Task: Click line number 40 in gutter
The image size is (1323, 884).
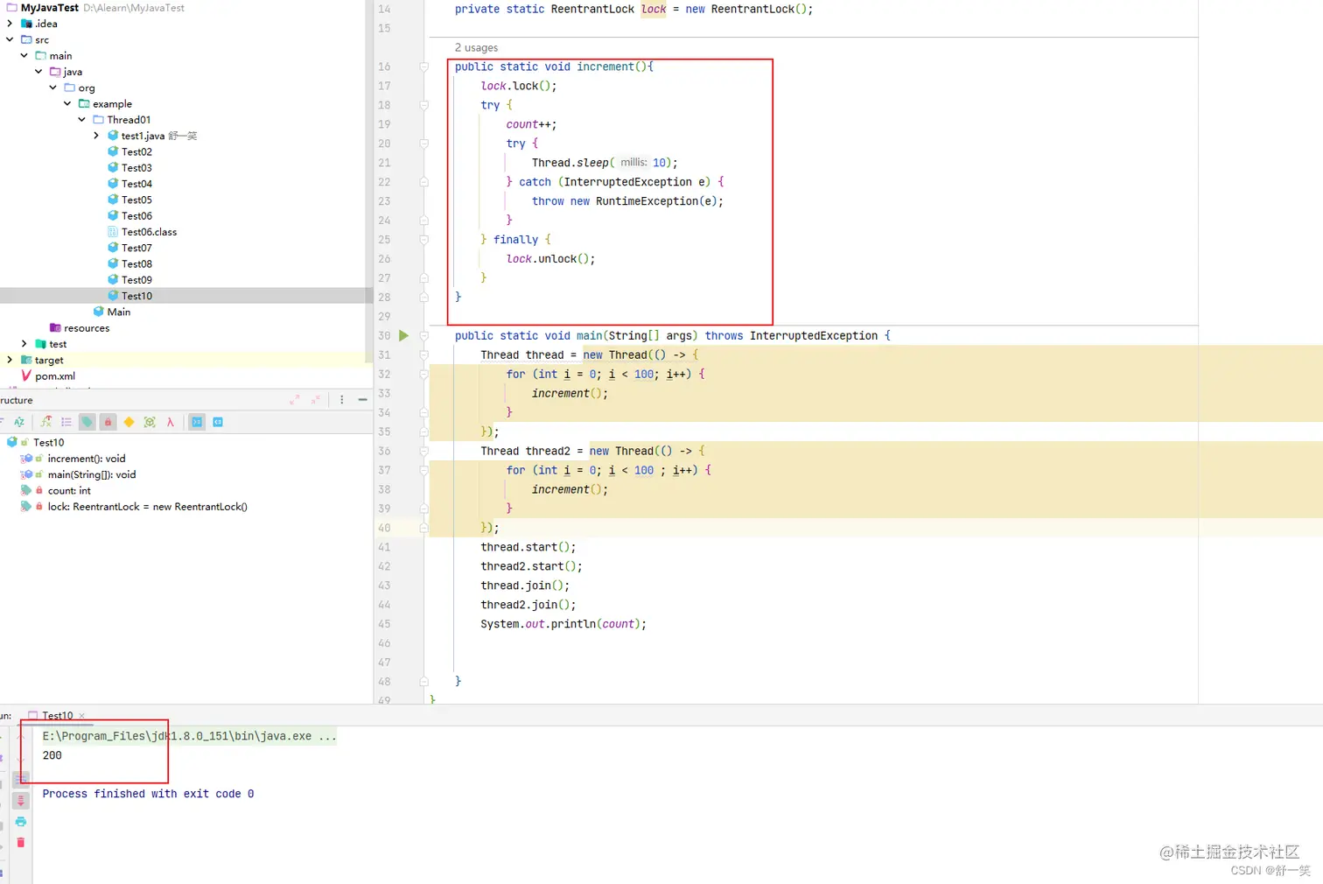Action: (384, 528)
